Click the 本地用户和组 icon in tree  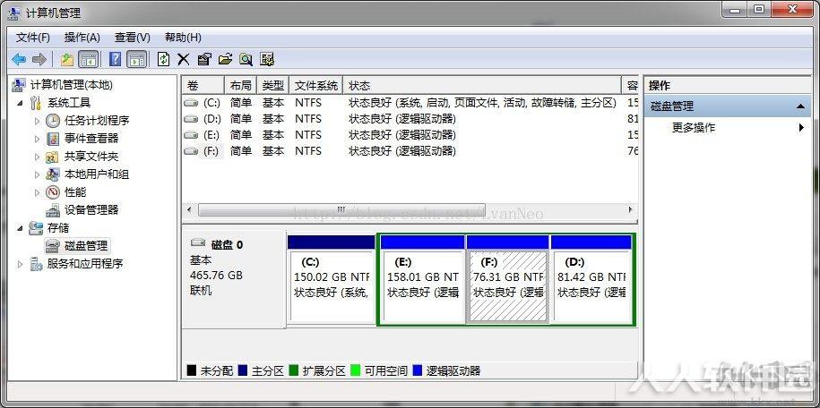(53, 174)
